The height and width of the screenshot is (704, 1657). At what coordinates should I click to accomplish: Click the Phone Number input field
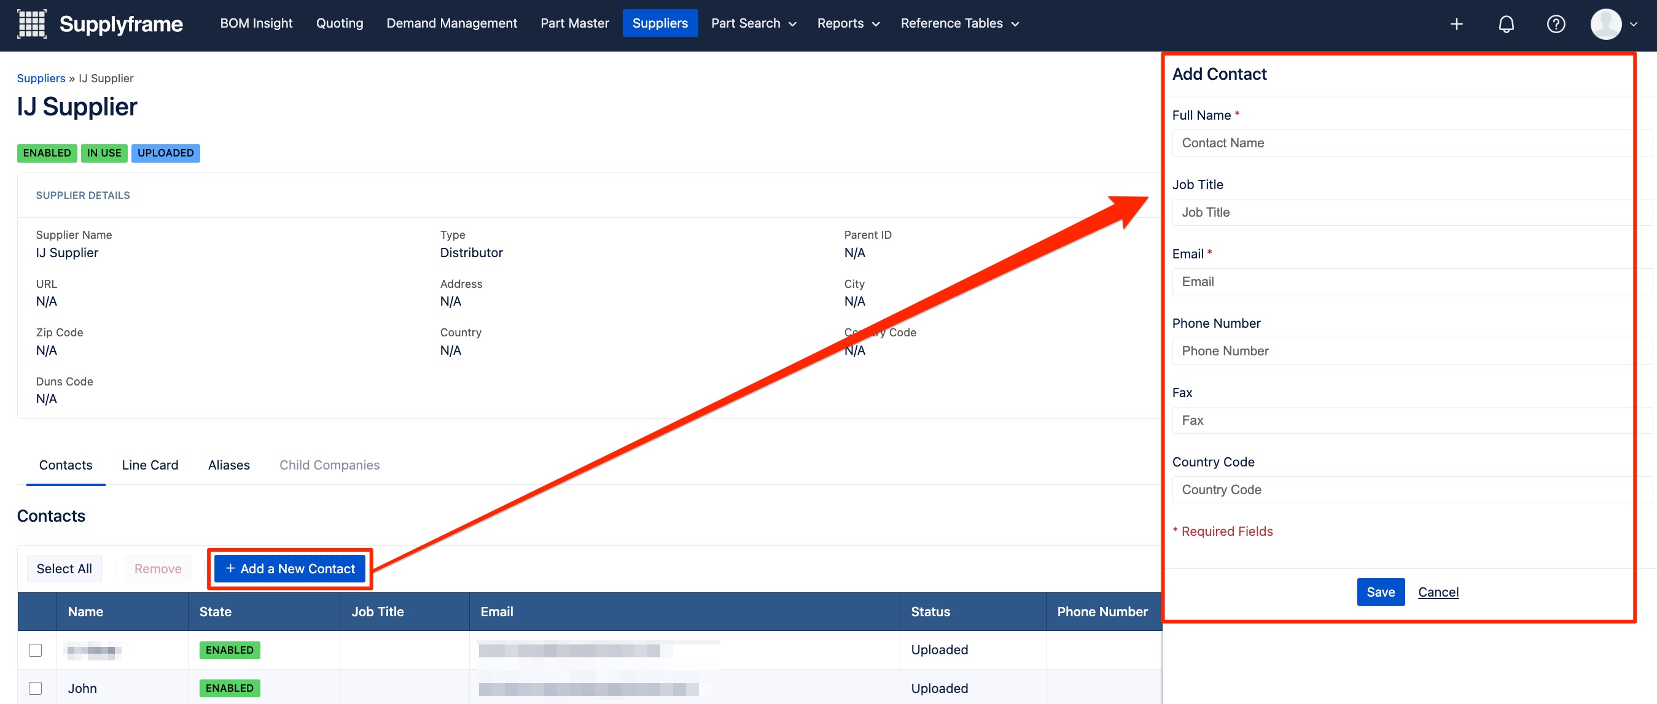click(1412, 351)
